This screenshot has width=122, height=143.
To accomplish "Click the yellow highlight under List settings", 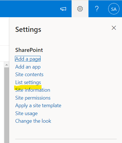I will pos(28,87).
